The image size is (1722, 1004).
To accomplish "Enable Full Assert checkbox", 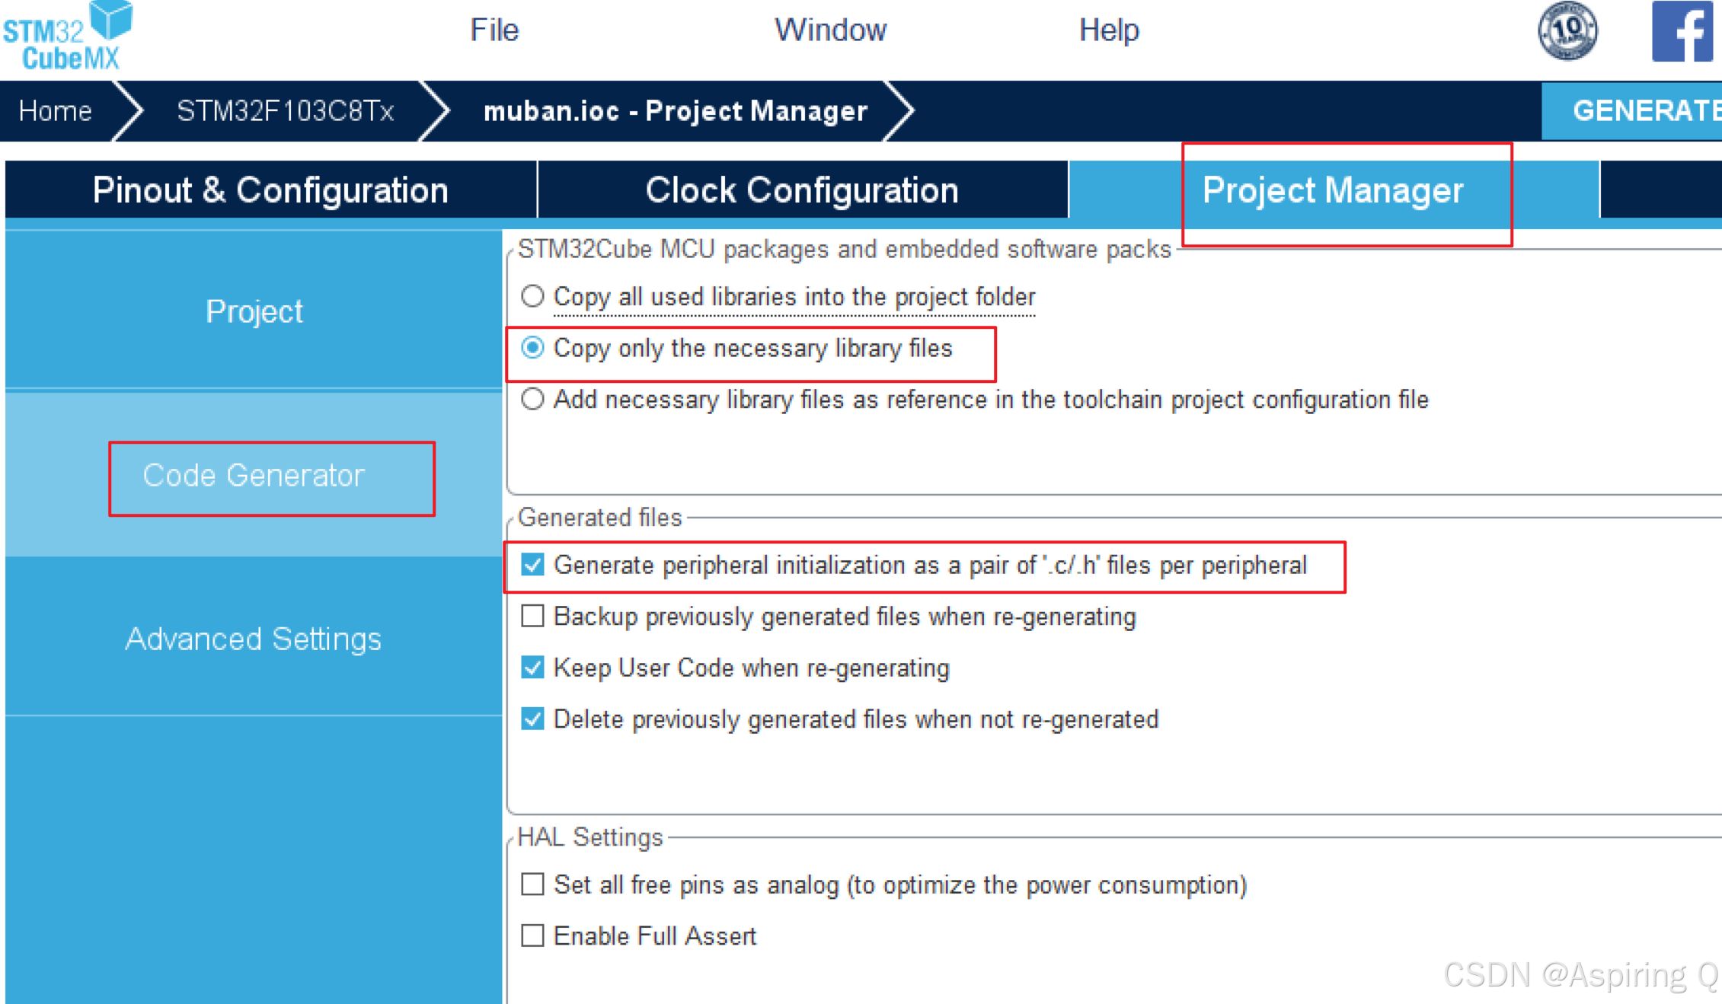I will (532, 935).
